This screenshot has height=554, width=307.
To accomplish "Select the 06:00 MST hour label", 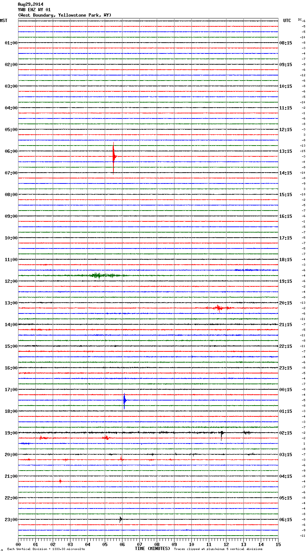I will (11, 151).
